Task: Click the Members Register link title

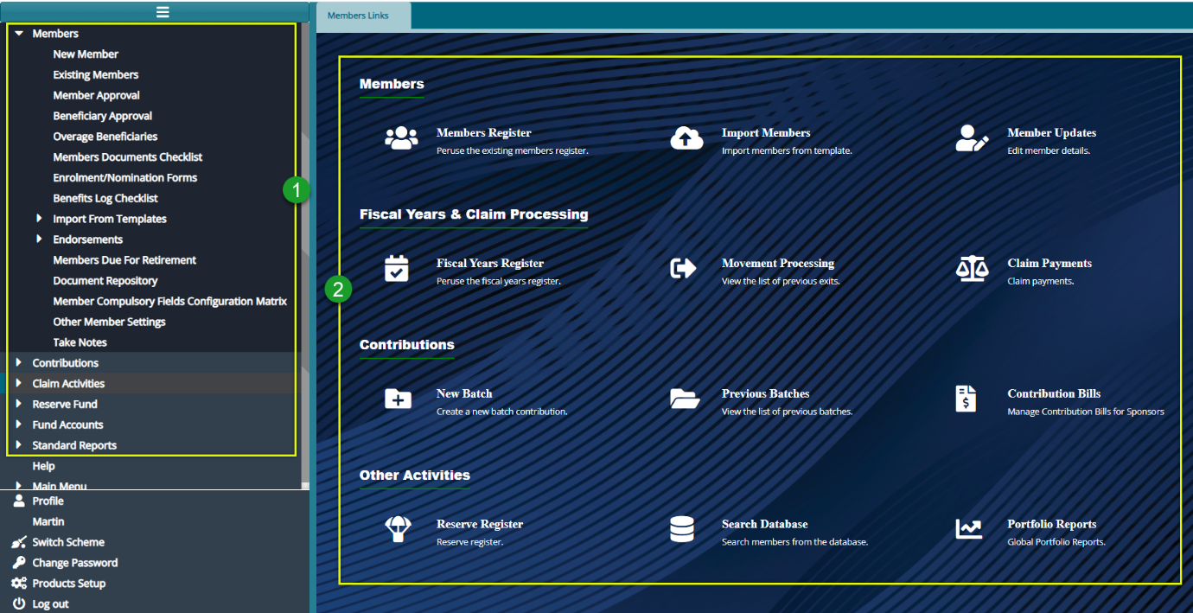Action: point(484,133)
